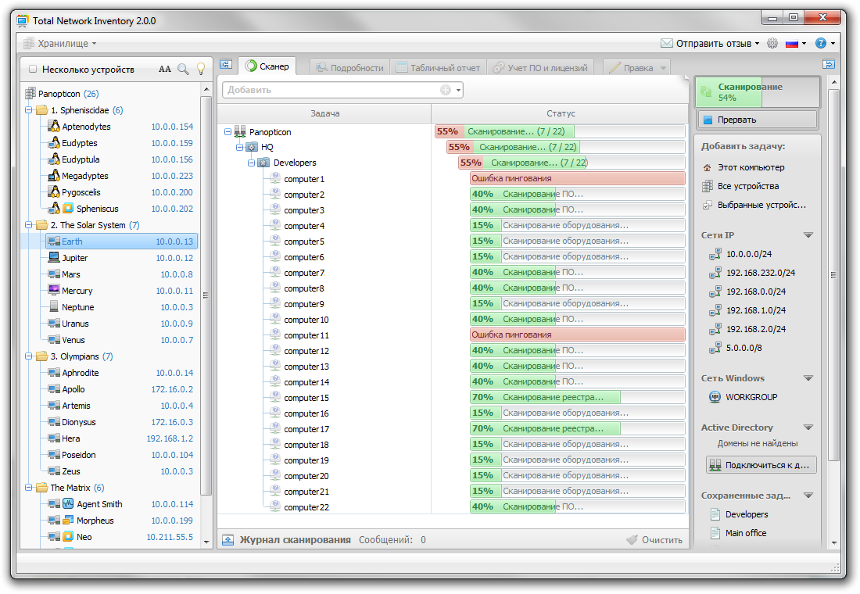Click the AA text size icon
Viewport: 860px width, 594px height.
[x=165, y=69]
